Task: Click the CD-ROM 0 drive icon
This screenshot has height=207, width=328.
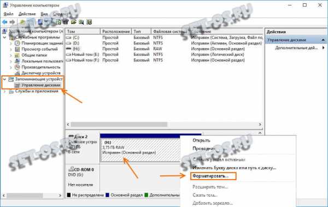Action: coord(71,169)
